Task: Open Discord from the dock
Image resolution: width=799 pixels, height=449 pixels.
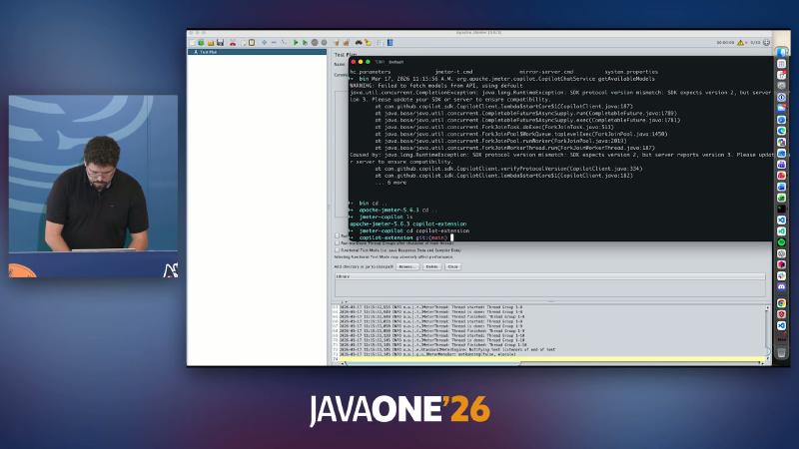Action: (x=781, y=287)
